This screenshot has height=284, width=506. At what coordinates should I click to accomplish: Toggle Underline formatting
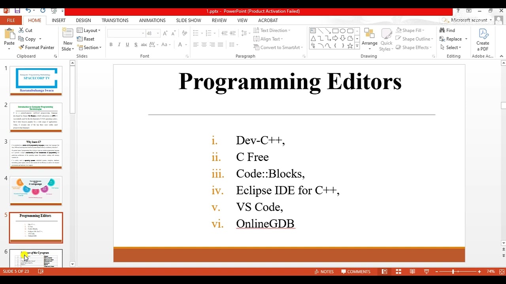click(x=127, y=45)
